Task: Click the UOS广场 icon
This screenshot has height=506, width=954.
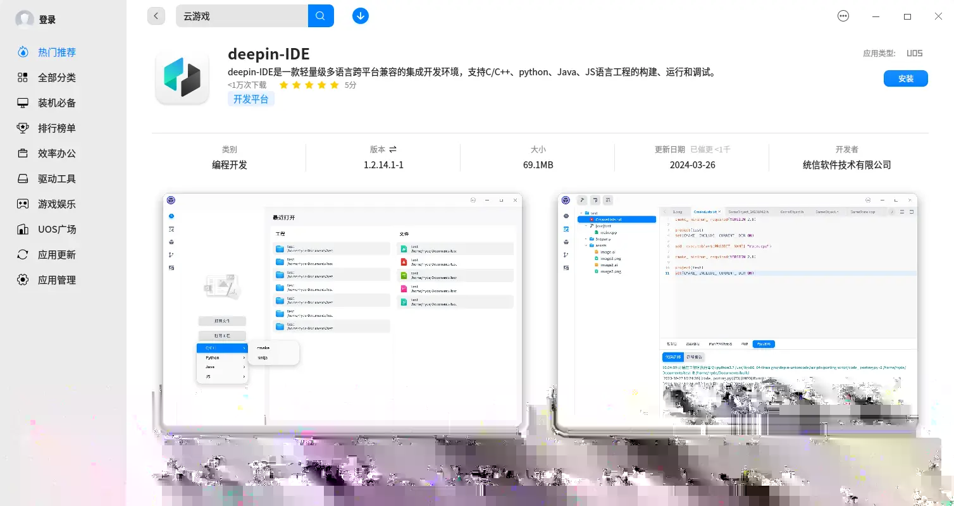Action: click(23, 229)
